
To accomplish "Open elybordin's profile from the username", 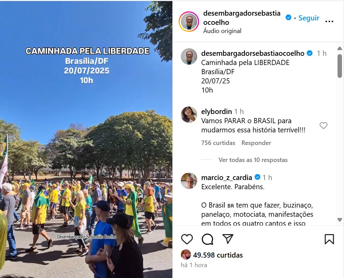I will [x=217, y=112].
